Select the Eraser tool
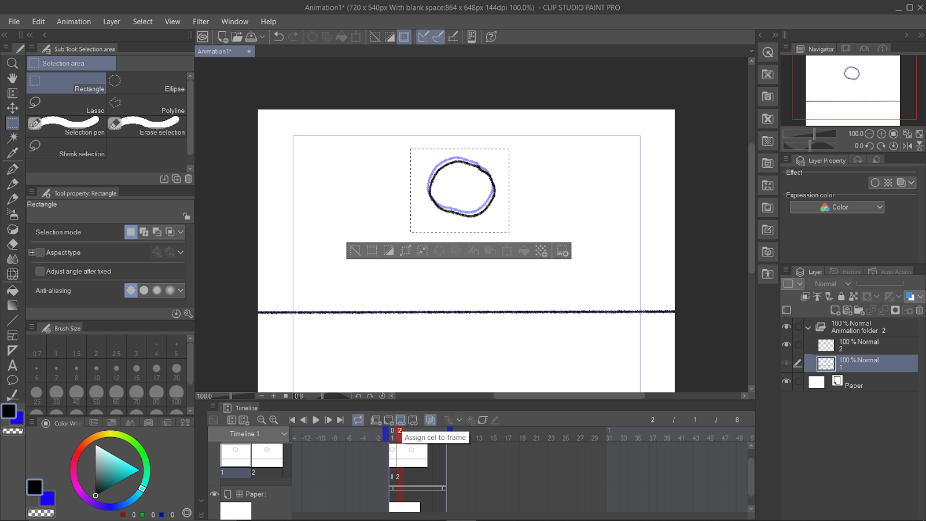Image resolution: width=926 pixels, height=521 pixels. (12, 244)
